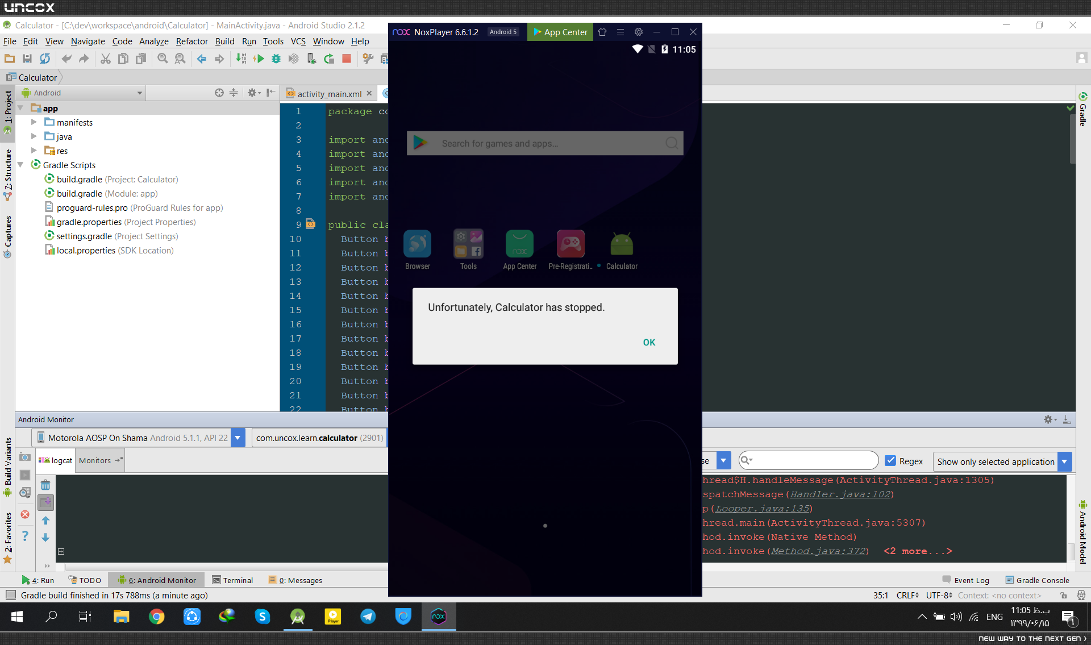Start debugging with the green bug icon
The height and width of the screenshot is (645, 1091).
point(276,59)
